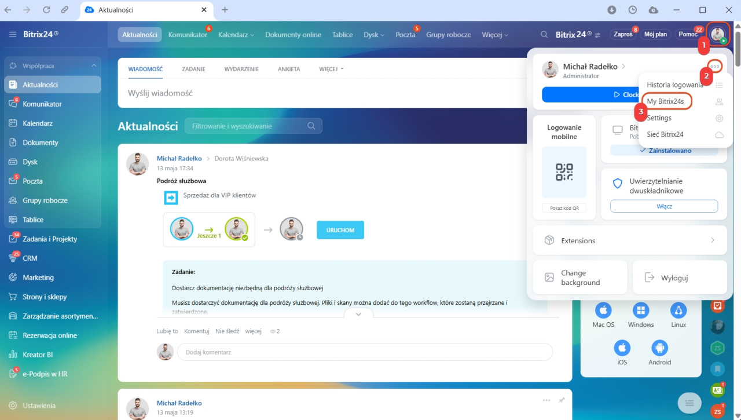
Task: Click Change background button
Action: [x=579, y=277]
